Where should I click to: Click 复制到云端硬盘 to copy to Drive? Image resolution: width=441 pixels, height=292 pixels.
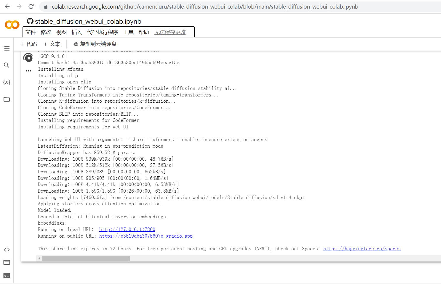[x=95, y=44]
